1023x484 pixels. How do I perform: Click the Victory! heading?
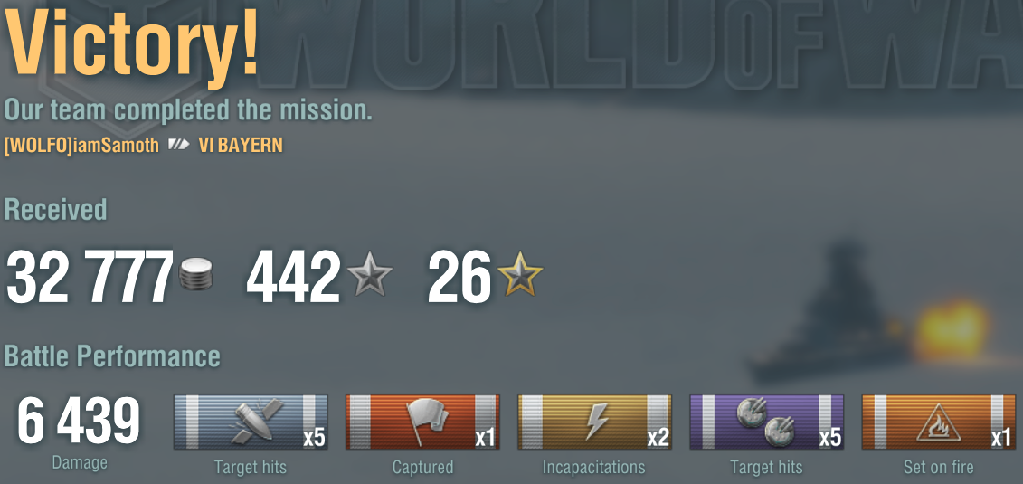click(132, 44)
